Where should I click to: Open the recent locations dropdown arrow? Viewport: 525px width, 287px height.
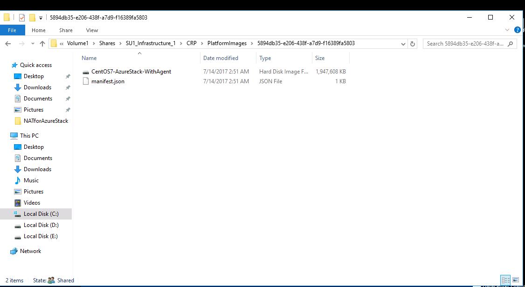coord(33,44)
